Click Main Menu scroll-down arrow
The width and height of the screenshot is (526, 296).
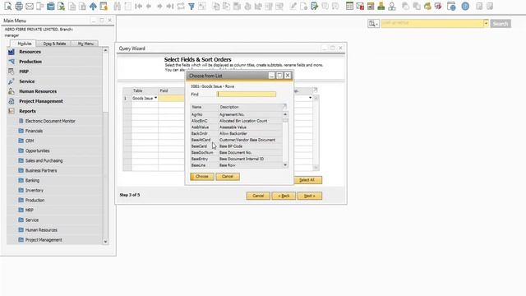tap(105, 241)
